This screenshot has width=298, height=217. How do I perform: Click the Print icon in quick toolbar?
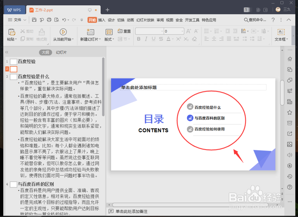pos(49,20)
